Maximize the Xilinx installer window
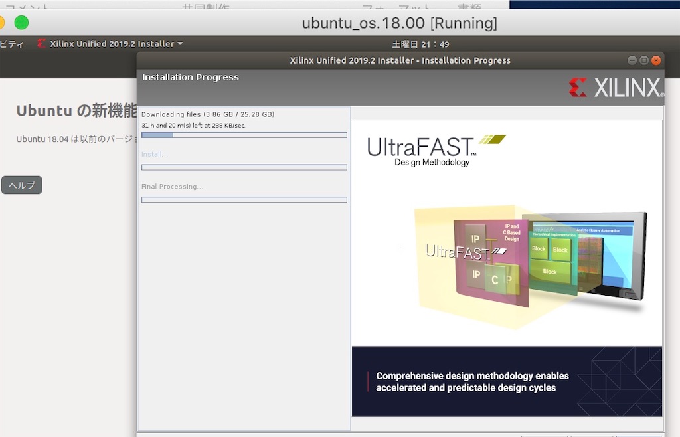The height and width of the screenshot is (437, 680). tap(644, 60)
